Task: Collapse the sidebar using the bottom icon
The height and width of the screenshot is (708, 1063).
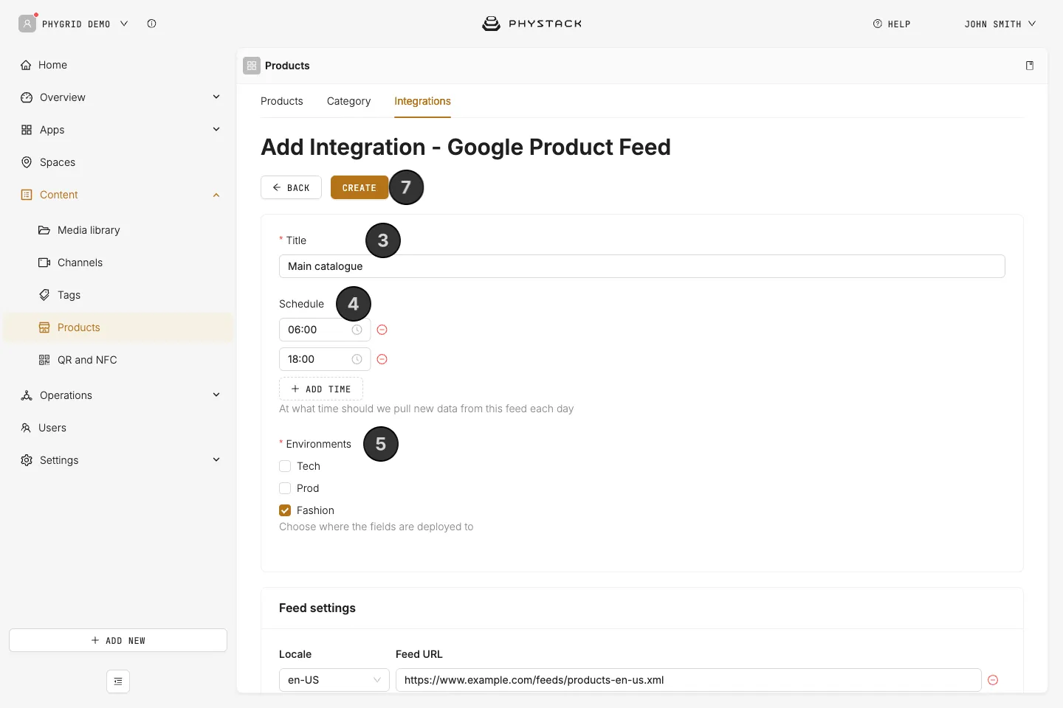Action: point(118,681)
